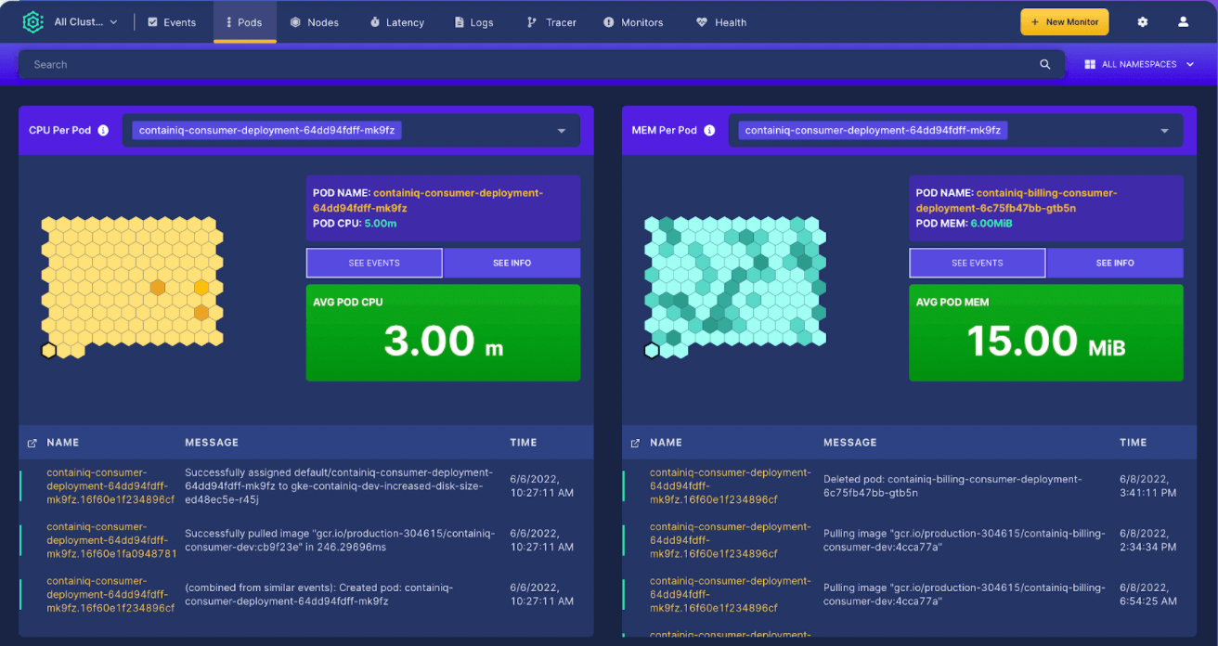Click the settings gear icon
The height and width of the screenshot is (646, 1218).
[1142, 21]
